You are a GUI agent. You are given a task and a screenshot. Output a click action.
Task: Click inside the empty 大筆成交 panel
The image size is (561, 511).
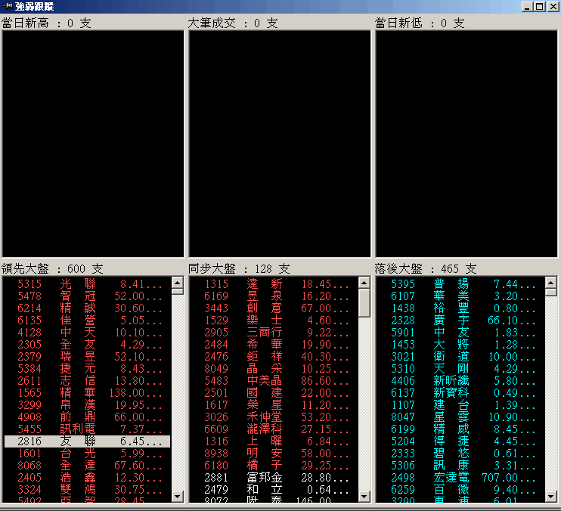[x=279, y=144]
